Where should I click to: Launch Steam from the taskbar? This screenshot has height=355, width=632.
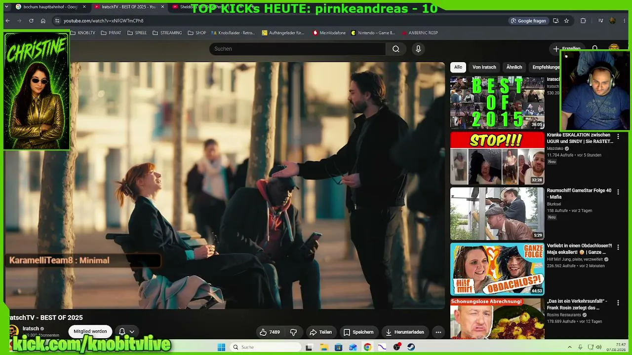click(411, 347)
